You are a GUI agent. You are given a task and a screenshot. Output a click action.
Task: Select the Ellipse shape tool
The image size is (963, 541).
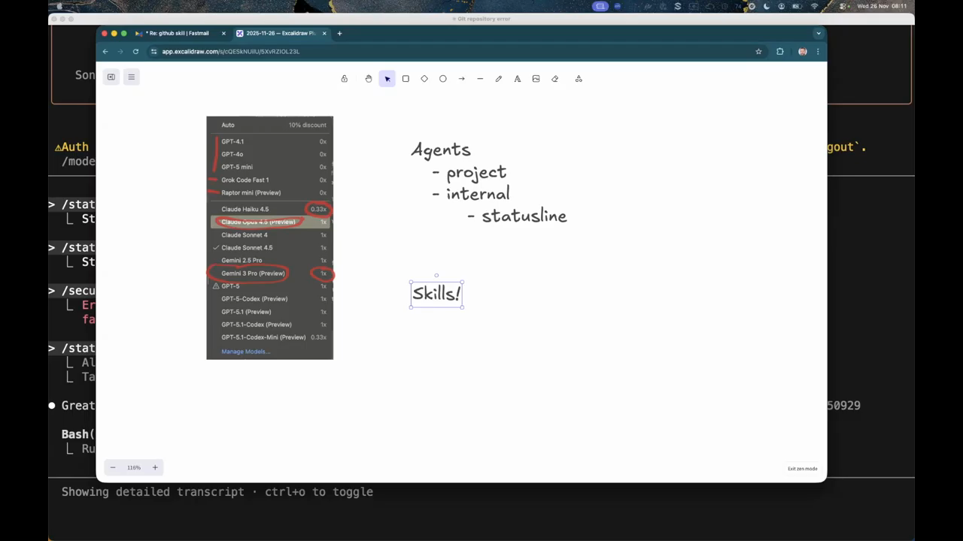pyautogui.click(x=443, y=79)
